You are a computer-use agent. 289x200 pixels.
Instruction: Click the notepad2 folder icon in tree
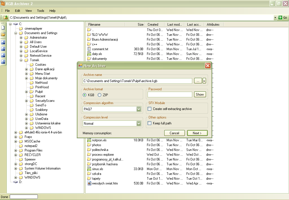[x=21, y=146]
